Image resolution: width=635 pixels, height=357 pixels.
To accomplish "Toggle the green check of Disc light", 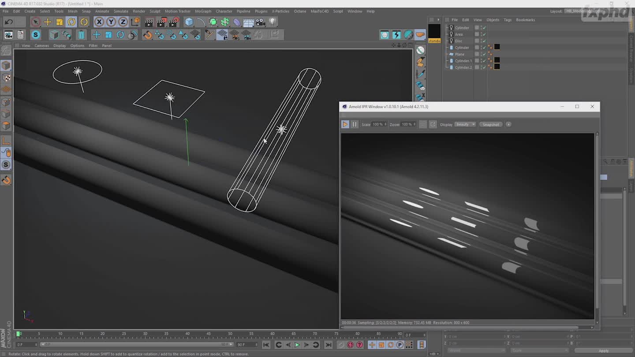I will pos(484,41).
